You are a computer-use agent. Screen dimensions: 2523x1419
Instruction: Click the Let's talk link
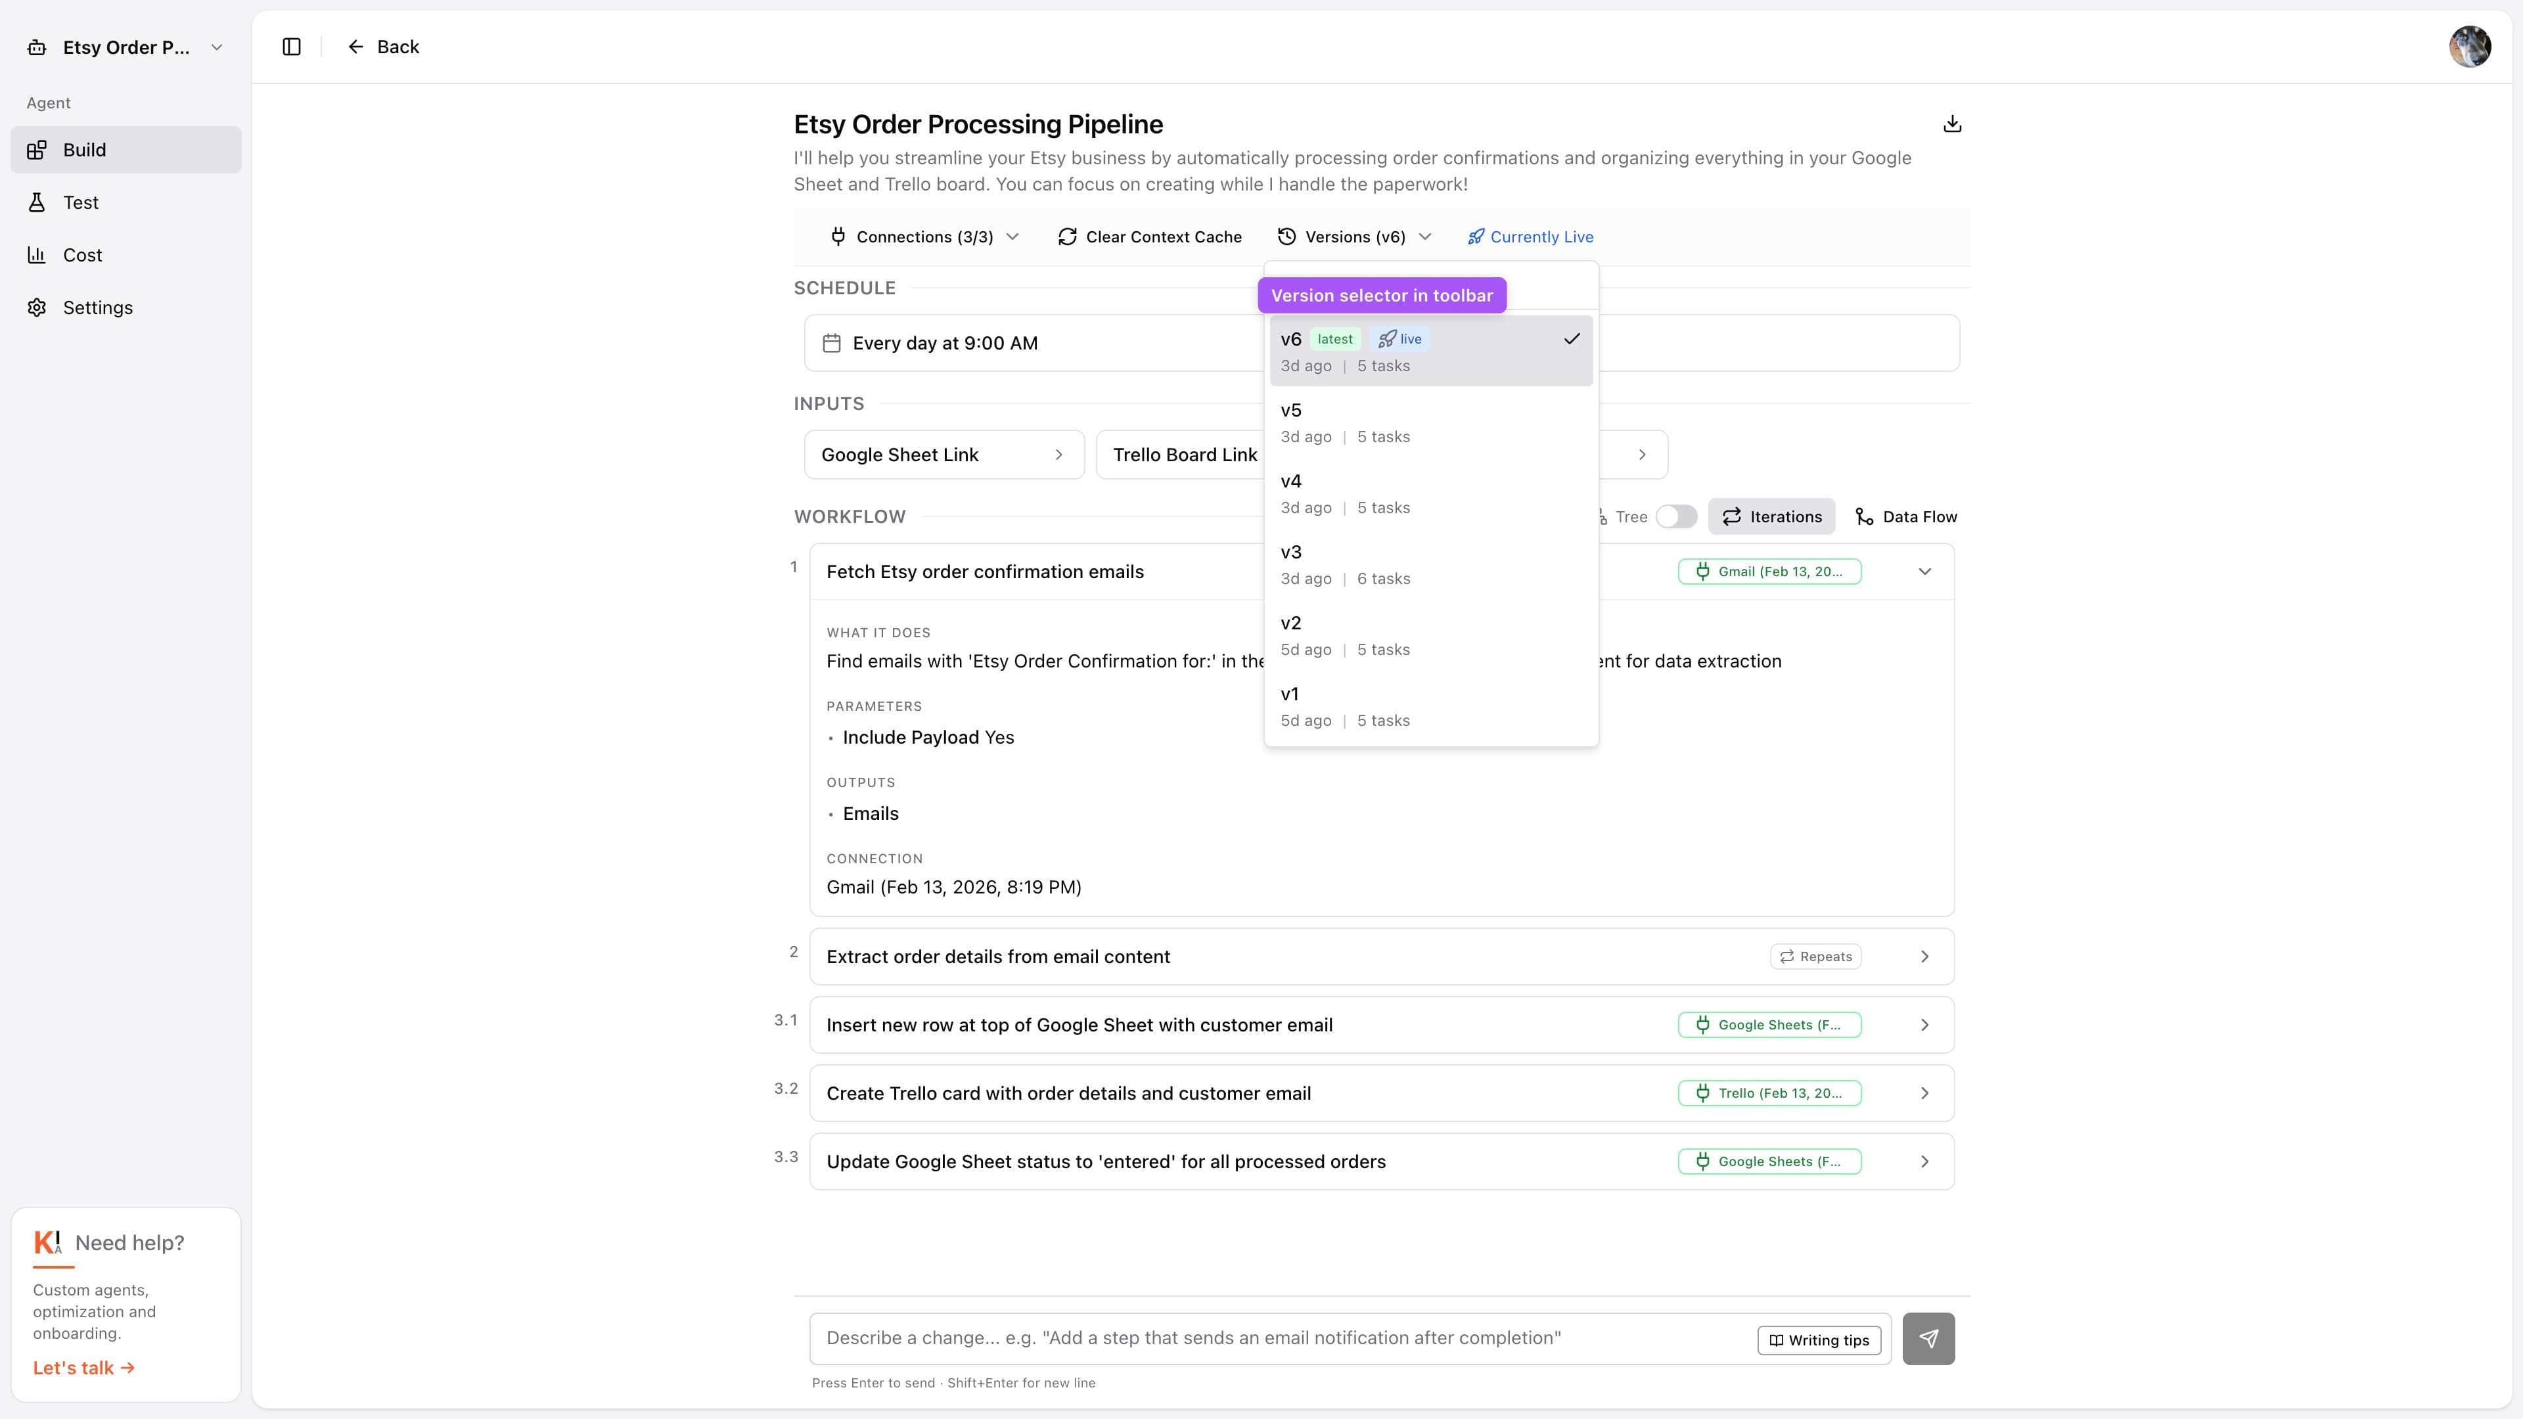[x=83, y=1368]
